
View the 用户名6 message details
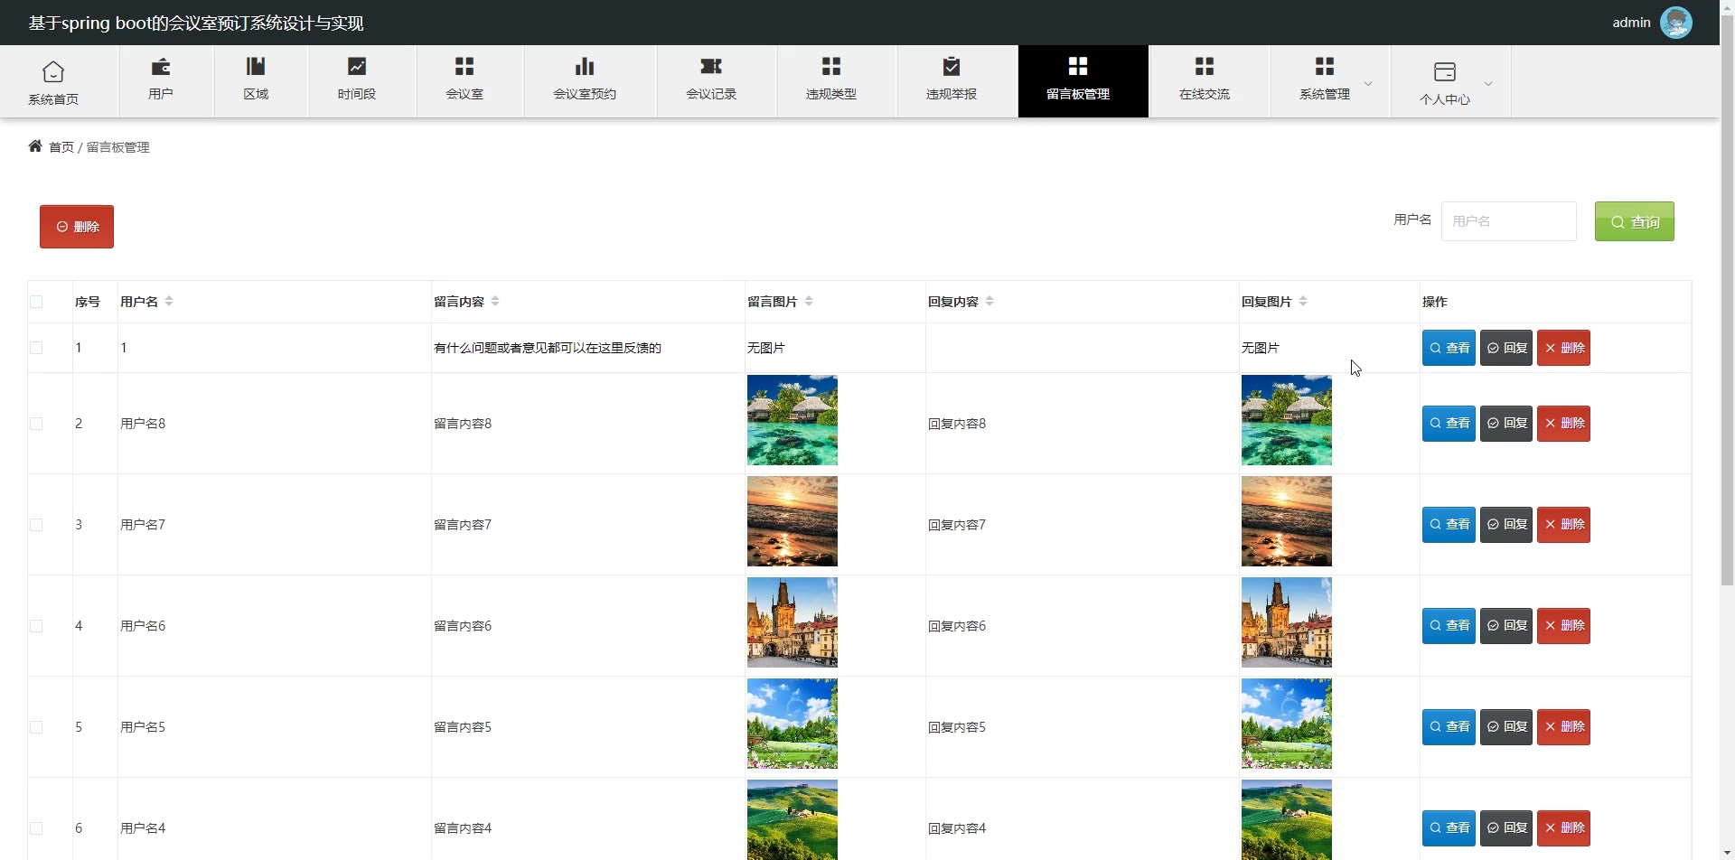1449,626
